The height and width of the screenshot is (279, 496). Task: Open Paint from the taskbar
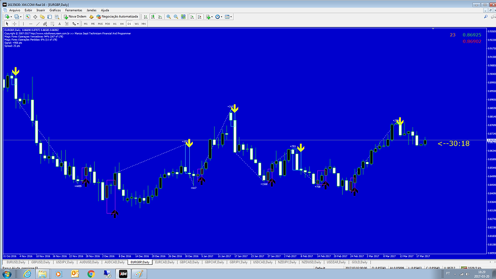pyautogui.click(x=139, y=274)
